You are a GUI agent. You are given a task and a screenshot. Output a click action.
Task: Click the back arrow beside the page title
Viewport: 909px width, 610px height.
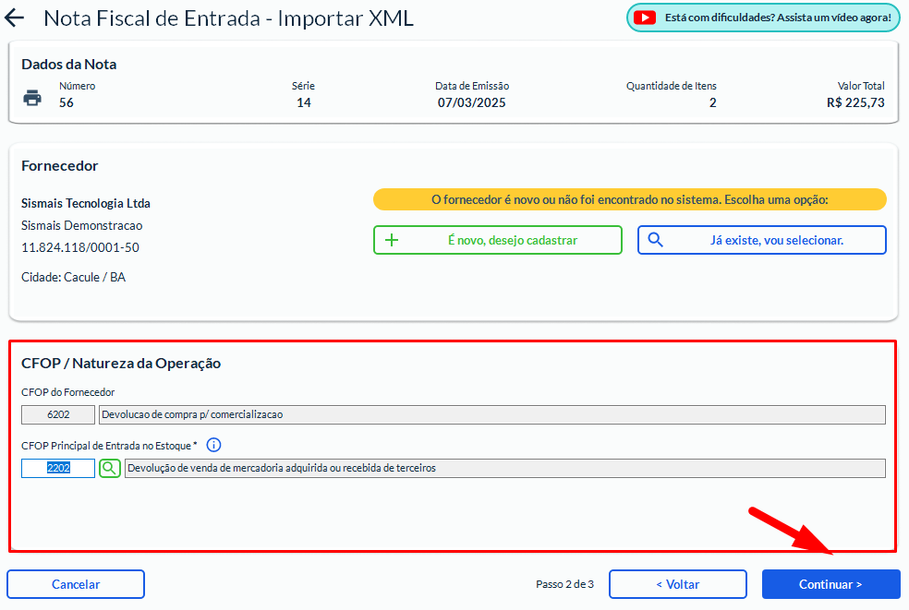coord(16,18)
